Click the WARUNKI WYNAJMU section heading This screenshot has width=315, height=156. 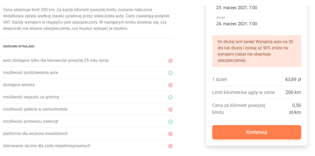coord(19,46)
